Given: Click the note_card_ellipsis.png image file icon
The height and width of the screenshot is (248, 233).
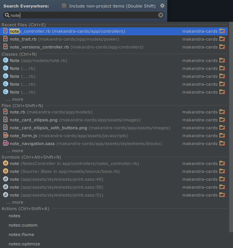Looking at the screenshot, I should click(x=6, y=120).
